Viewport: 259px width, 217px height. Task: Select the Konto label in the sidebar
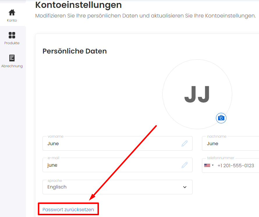(x=12, y=20)
